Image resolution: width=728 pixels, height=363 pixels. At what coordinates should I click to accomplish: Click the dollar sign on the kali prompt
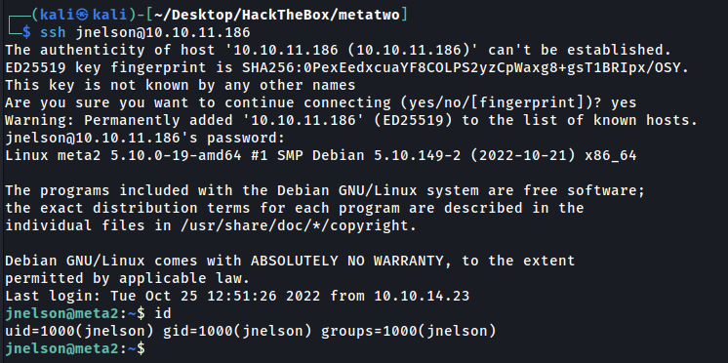pos(27,33)
